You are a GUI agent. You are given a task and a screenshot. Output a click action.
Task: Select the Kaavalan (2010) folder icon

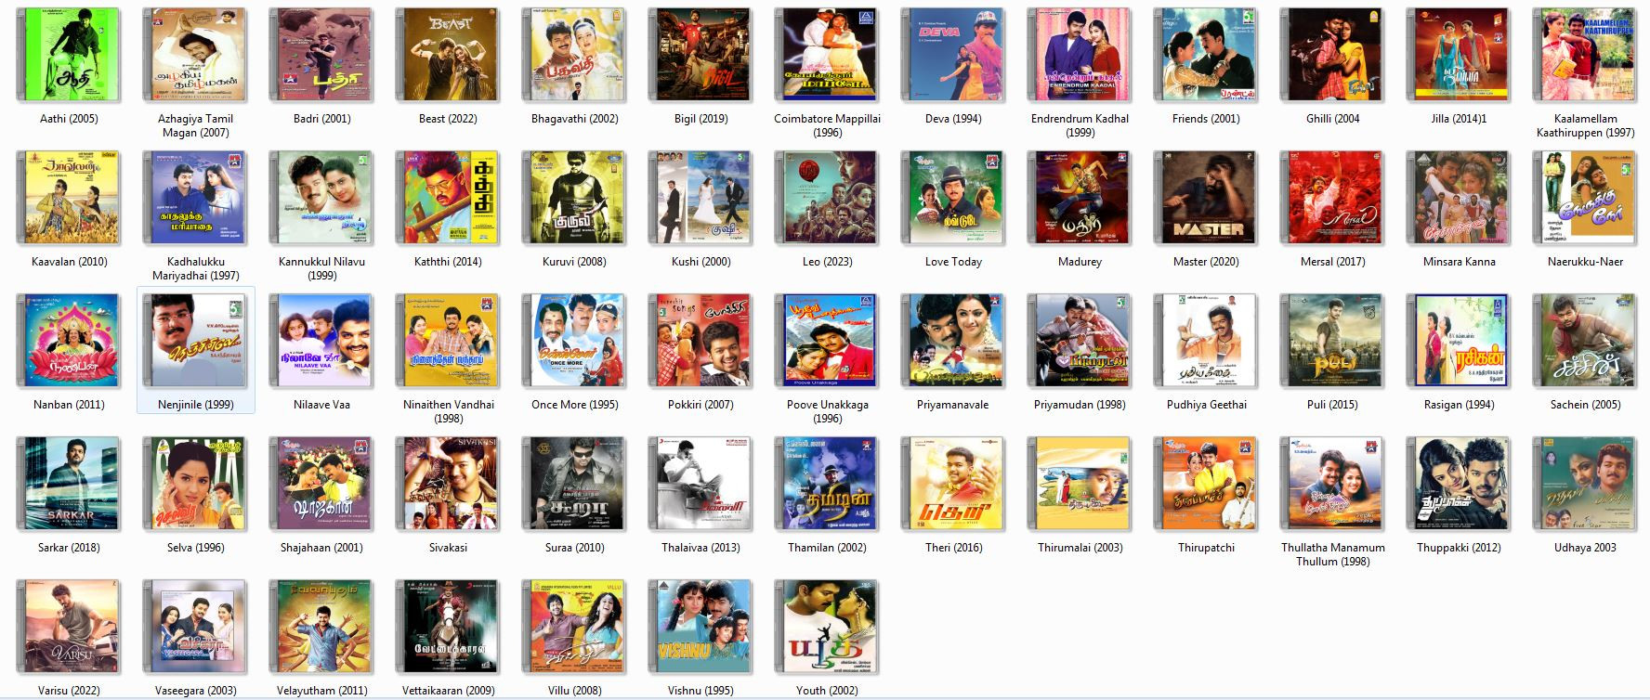coord(69,199)
